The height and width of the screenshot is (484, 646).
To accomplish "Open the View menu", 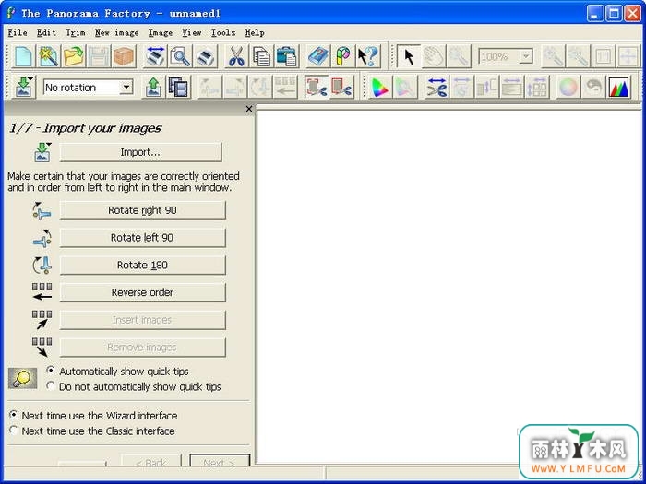I will coord(192,32).
